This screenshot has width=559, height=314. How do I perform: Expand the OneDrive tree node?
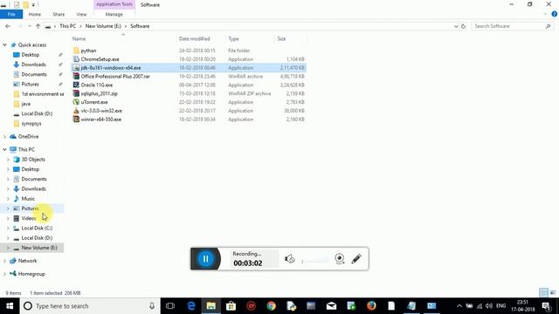[4, 136]
